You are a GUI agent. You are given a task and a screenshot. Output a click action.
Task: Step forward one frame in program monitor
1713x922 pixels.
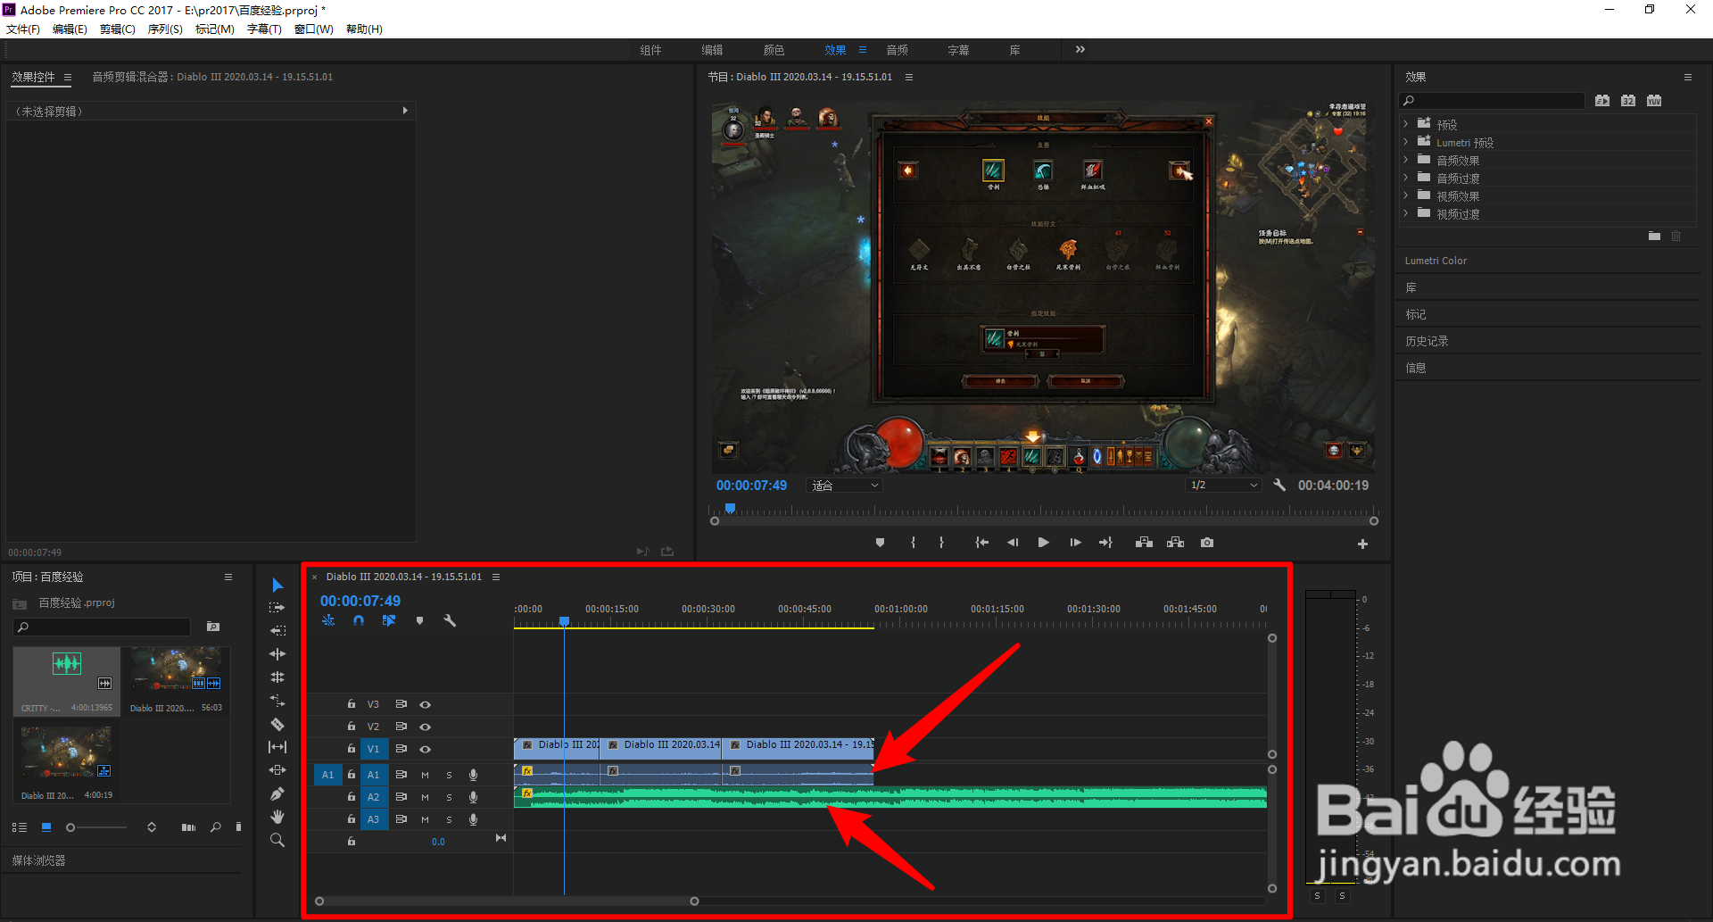(x=1075, y=543)
